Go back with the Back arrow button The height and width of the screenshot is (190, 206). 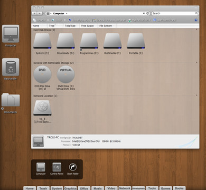34,13
